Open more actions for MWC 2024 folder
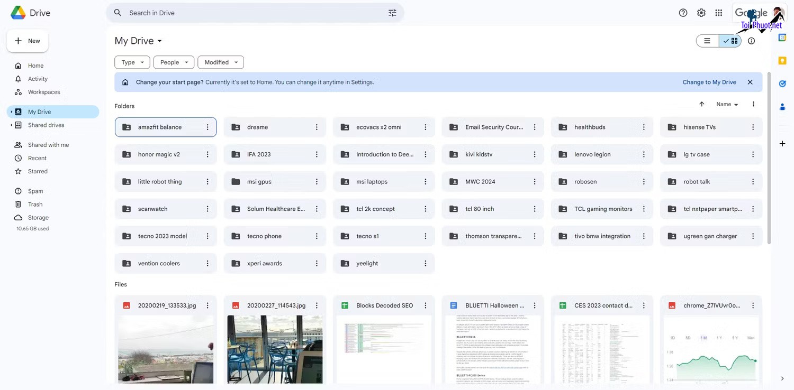This screenshot has width=794, height=390. click(x=535, y=182)
